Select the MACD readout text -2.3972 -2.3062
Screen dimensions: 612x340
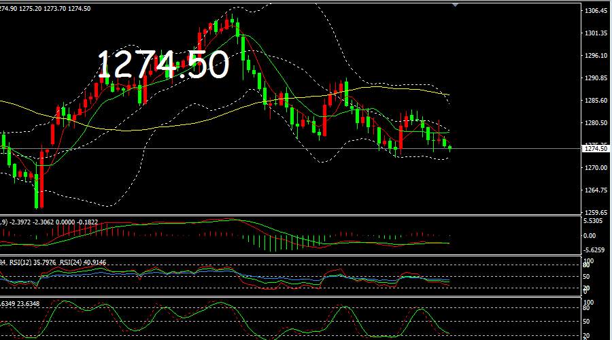coord(33,222)
